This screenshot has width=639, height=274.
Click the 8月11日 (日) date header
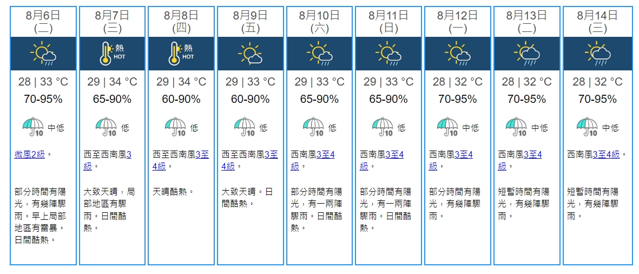point(388,22)
